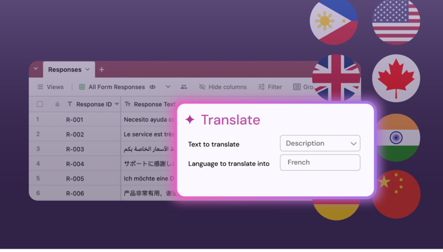Viewport: 443px width, 252px height.
Task: Click the Germany flag circle
Action: coord(336,209)
